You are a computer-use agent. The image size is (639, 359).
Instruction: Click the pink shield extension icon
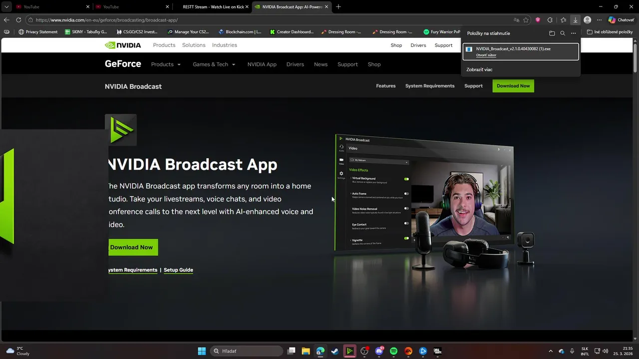[538, 20]
